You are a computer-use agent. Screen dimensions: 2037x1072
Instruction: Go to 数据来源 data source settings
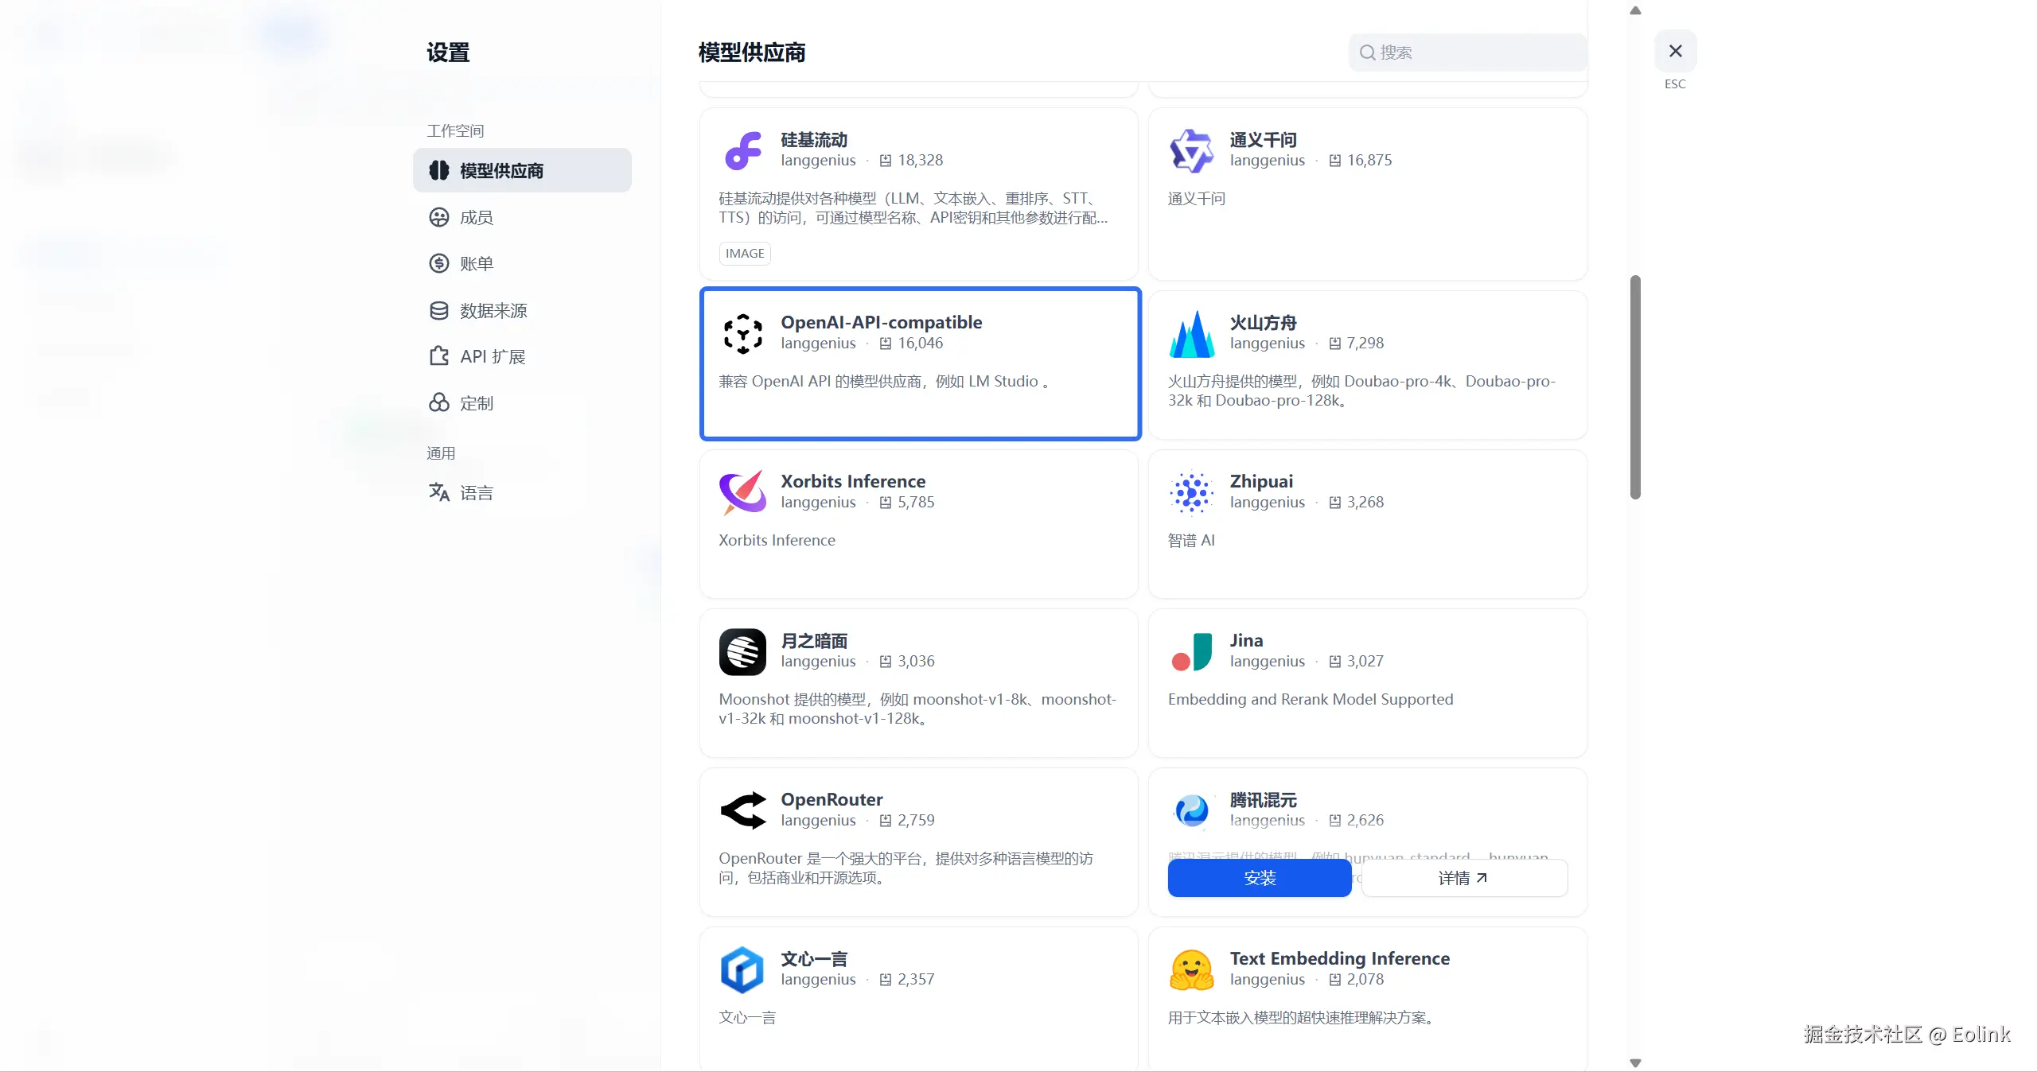pos(493,310)
